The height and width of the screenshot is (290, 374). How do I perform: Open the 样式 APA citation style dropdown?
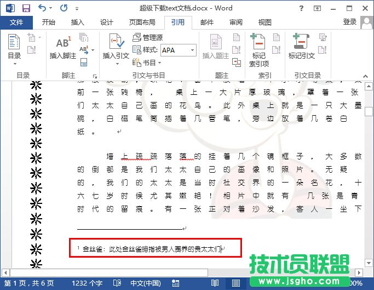(x=178, y=50)
